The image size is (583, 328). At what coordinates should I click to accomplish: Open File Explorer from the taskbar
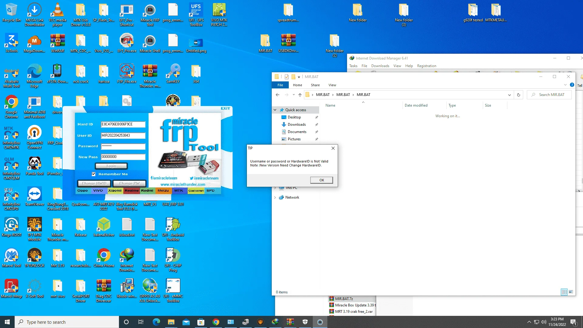tap(171, 322)
